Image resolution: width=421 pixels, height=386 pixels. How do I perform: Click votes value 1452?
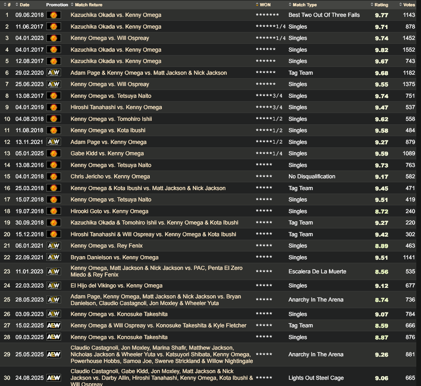[408, 38]
